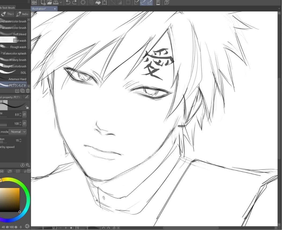The width and height of the screenshot is (282, 230).
Task: Click the Open file folder icon
Action: coord(49,2)
